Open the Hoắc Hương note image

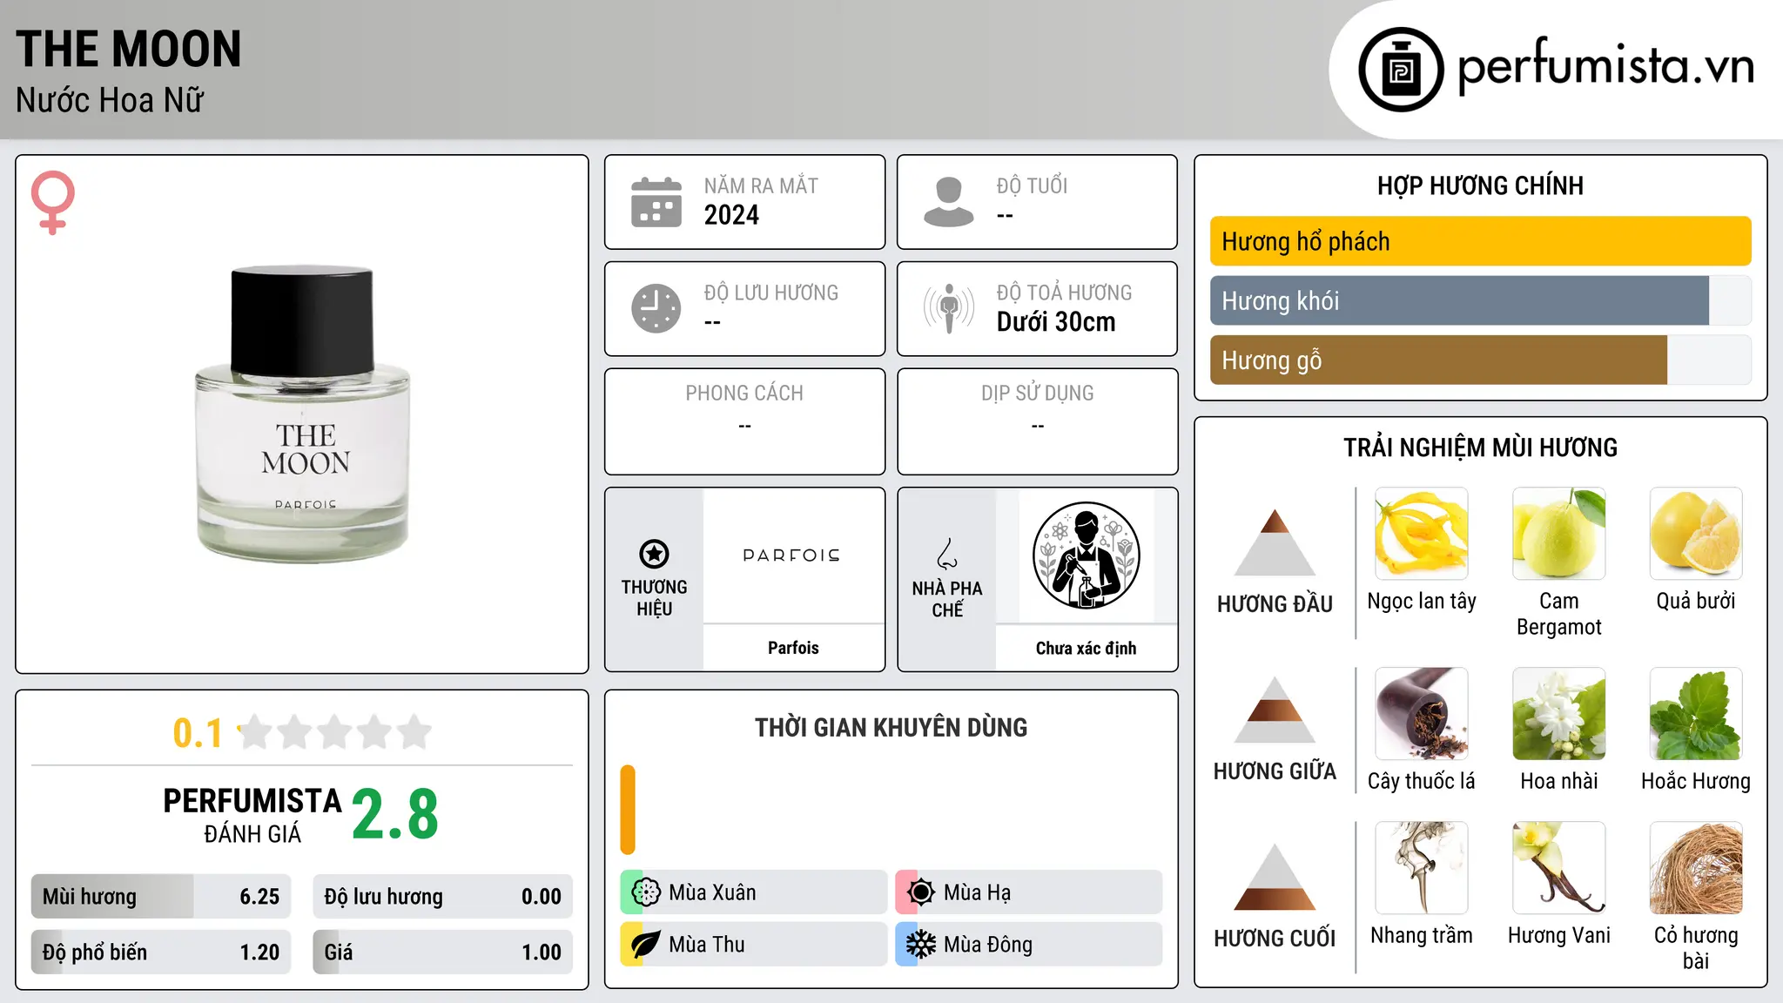[1696, 714]
